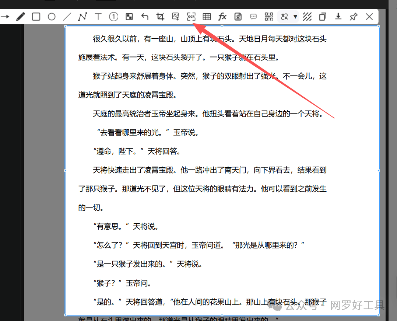Click the line starting '了那只猴子。那道光不见了'
The width and height of the screenshot is (397, 321).
click(x=202, y=189)
